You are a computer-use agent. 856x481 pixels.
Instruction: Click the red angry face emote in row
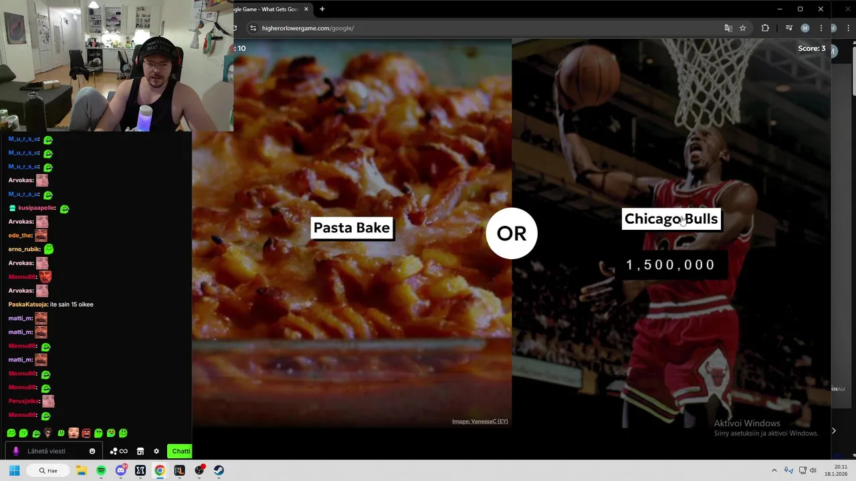point(86,433)
